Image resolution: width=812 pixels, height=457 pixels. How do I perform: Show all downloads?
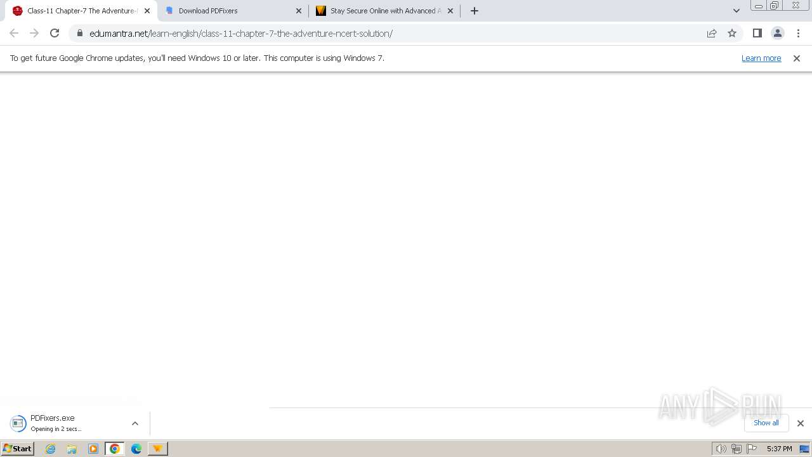(x=766, y=423)
